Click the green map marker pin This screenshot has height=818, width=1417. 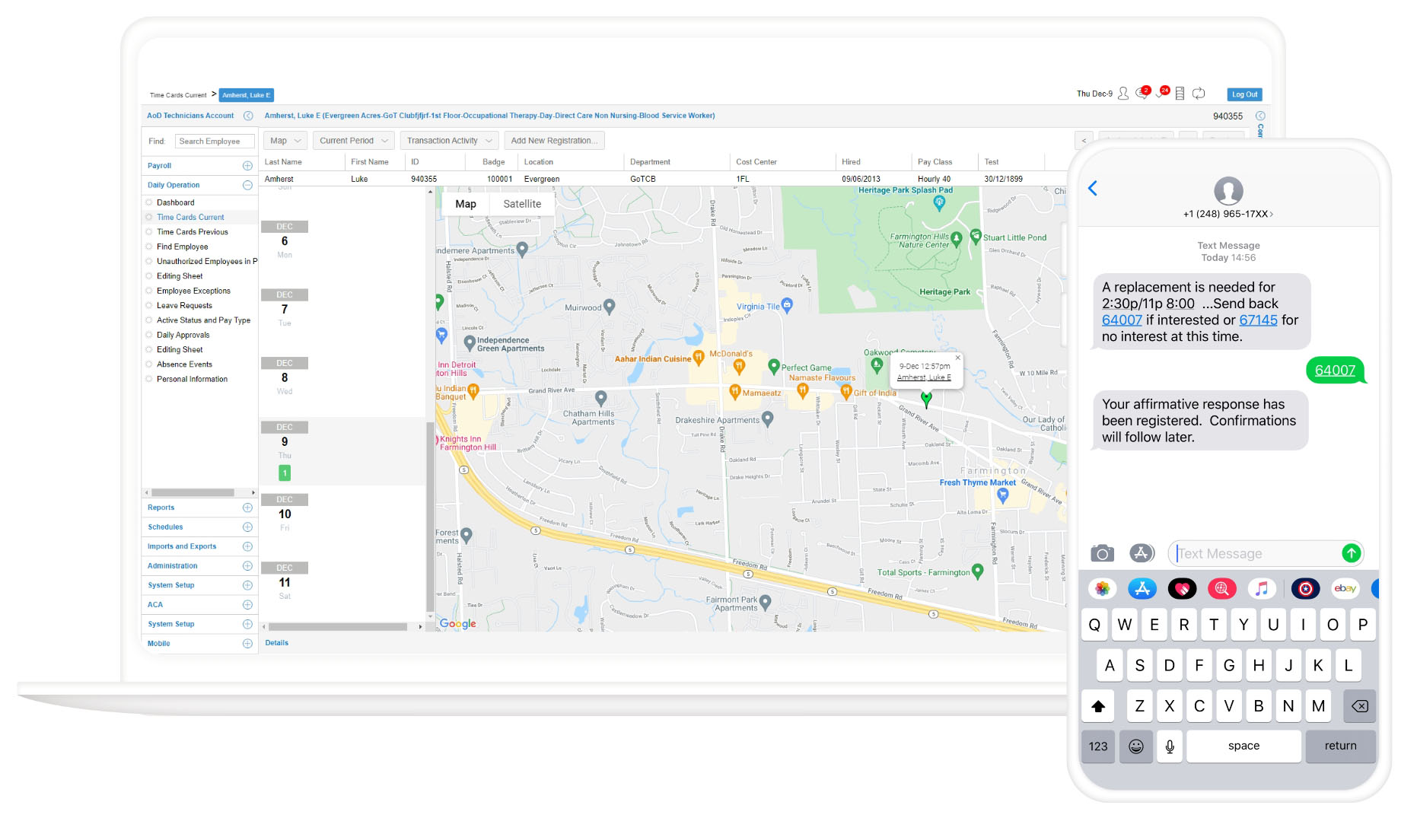pyautogui.click(x=926, y=399)
